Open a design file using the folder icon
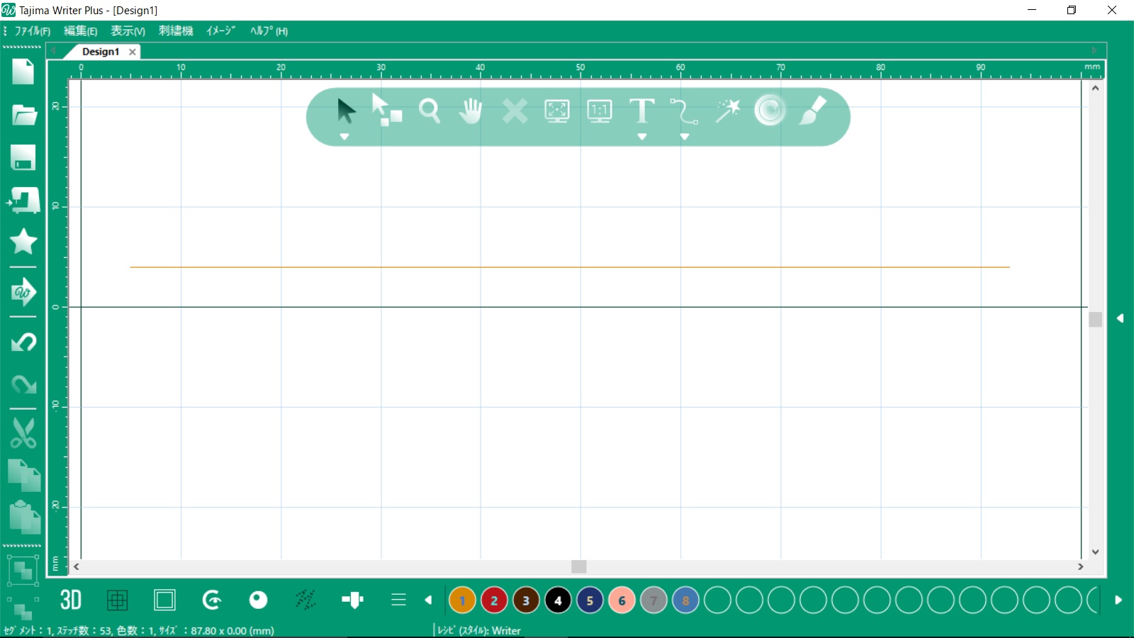 coord(24,115)
